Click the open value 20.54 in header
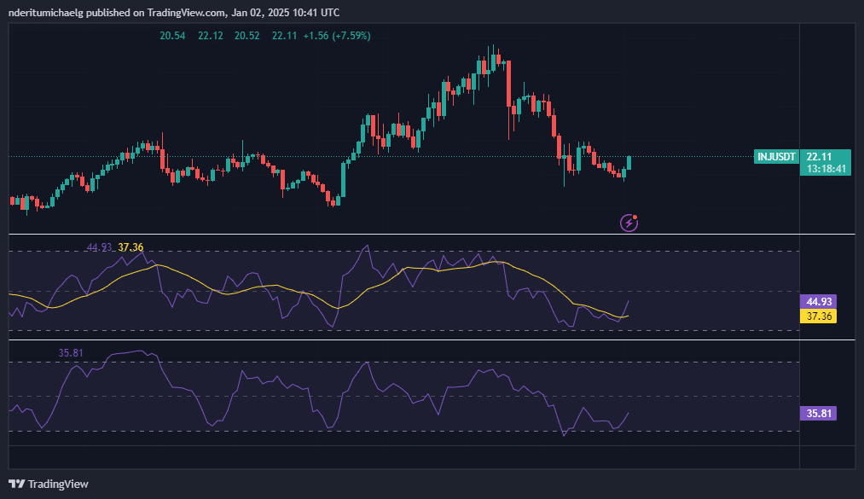Viewport: 864px width, 499px height. pyautogui.click(x=172, y=36)
